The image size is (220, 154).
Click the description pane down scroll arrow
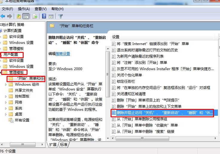[108, 138]
